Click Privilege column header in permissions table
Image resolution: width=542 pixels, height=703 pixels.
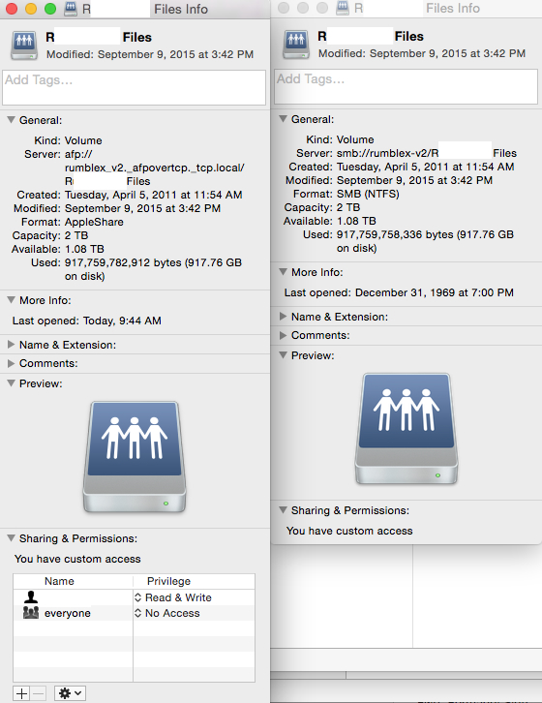point(168,581)
